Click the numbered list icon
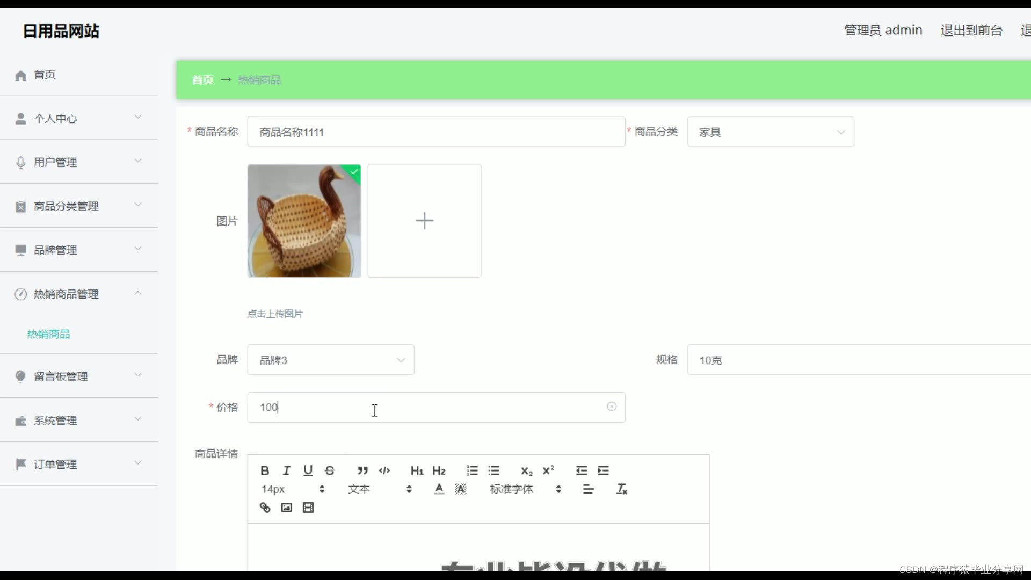Screen dimensions: 1031x580 [x=472, y=470]
